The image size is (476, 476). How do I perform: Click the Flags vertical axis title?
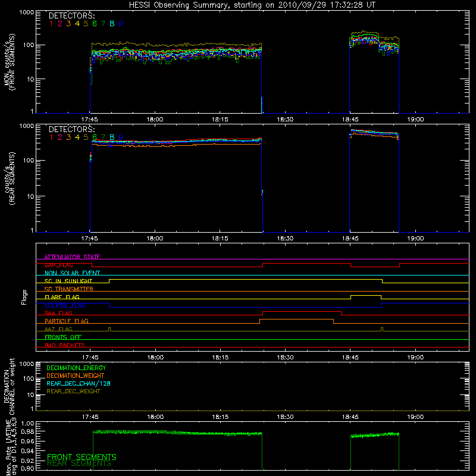(24, 297)
